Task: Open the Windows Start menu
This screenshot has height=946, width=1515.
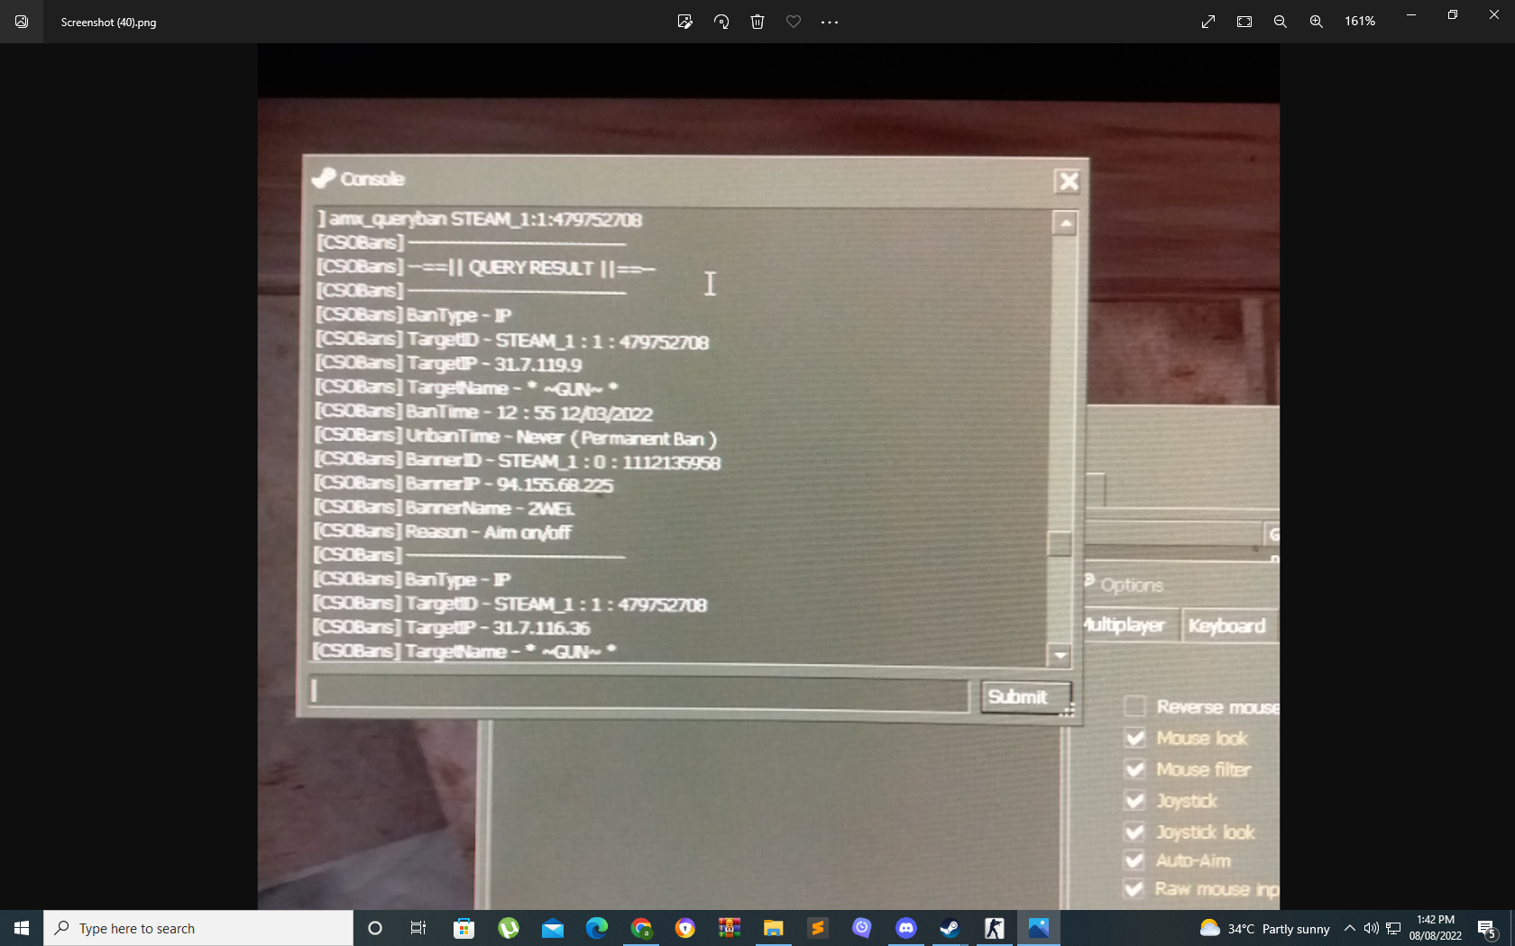Action: click(22, 928)
